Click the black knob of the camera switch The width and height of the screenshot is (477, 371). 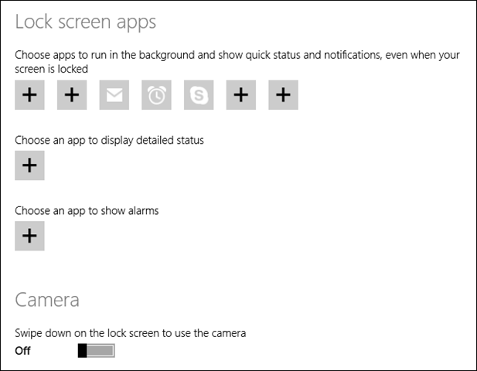pyautogui.click(x=82, y=351)
